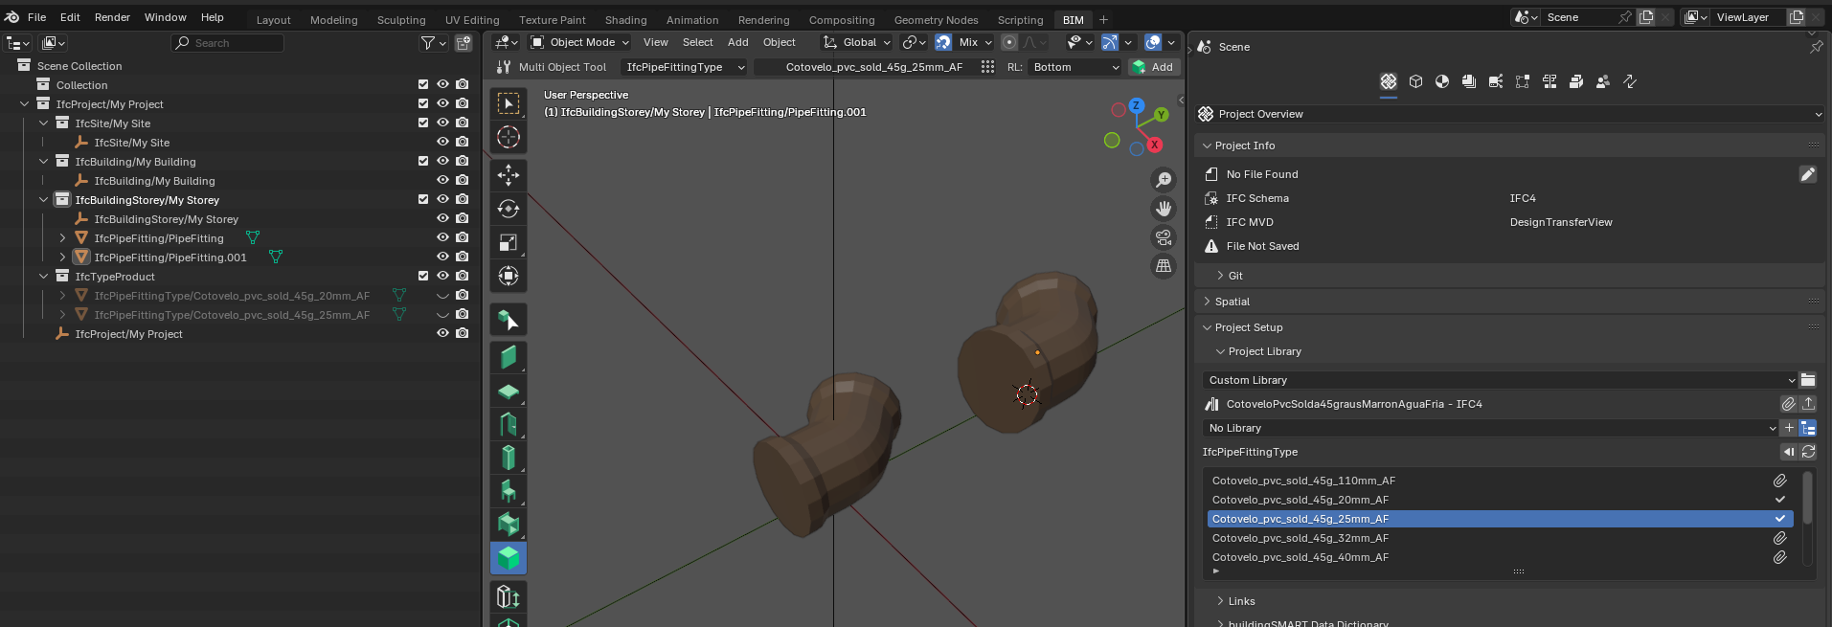Open the Project Overview properties tab icon
Viewport: 1832px width, 627px height.
pos(1389,81)
